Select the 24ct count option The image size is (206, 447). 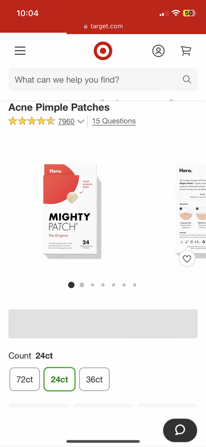59,379
